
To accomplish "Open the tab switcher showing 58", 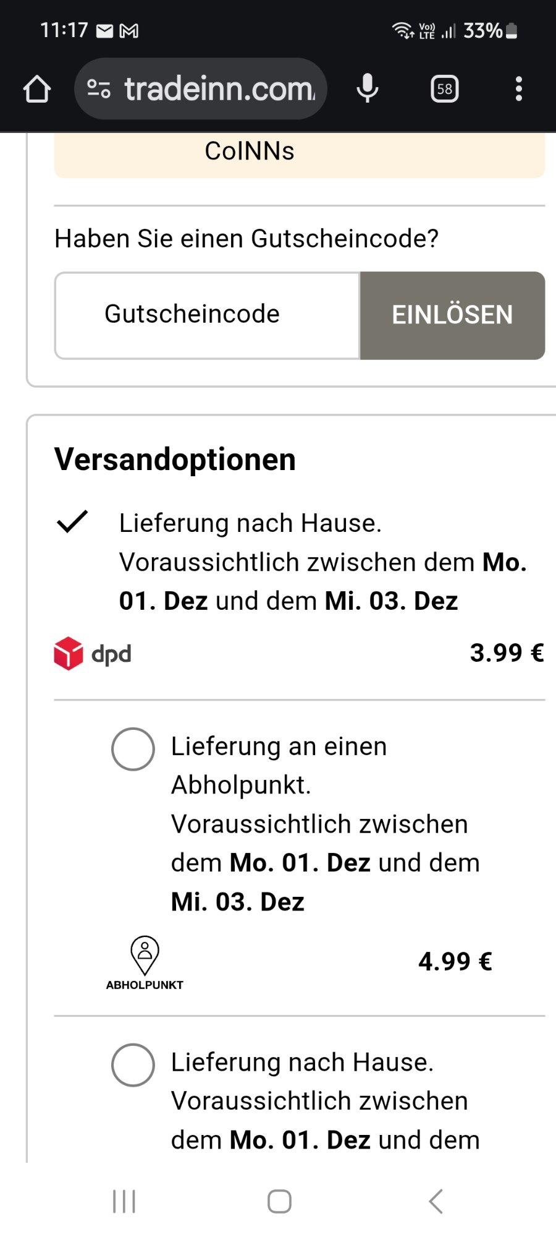I will pyautogui.click(x=444, y=89).
